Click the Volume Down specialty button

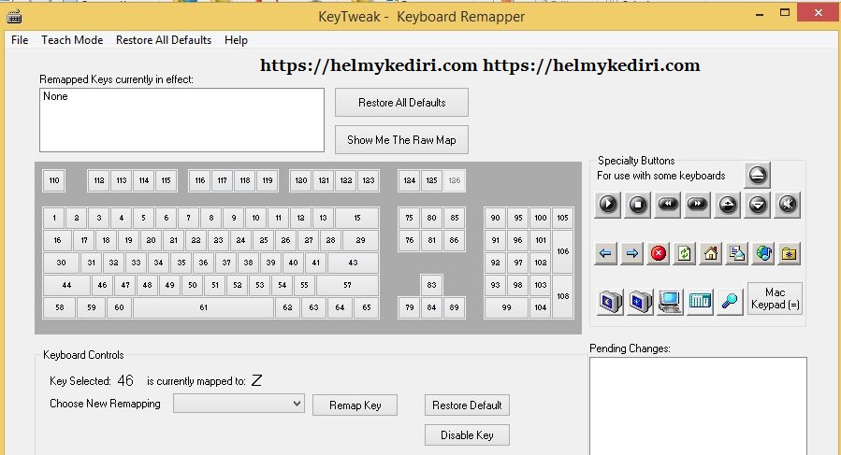pos(758,205)
